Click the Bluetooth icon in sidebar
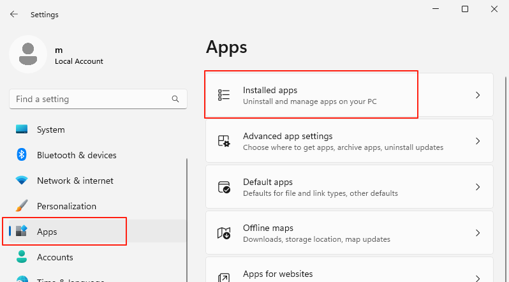This screenshot has width=509, height=282. (22, 155)
